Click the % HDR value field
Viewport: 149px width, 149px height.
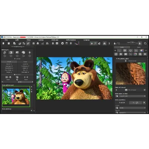(135, 103)
